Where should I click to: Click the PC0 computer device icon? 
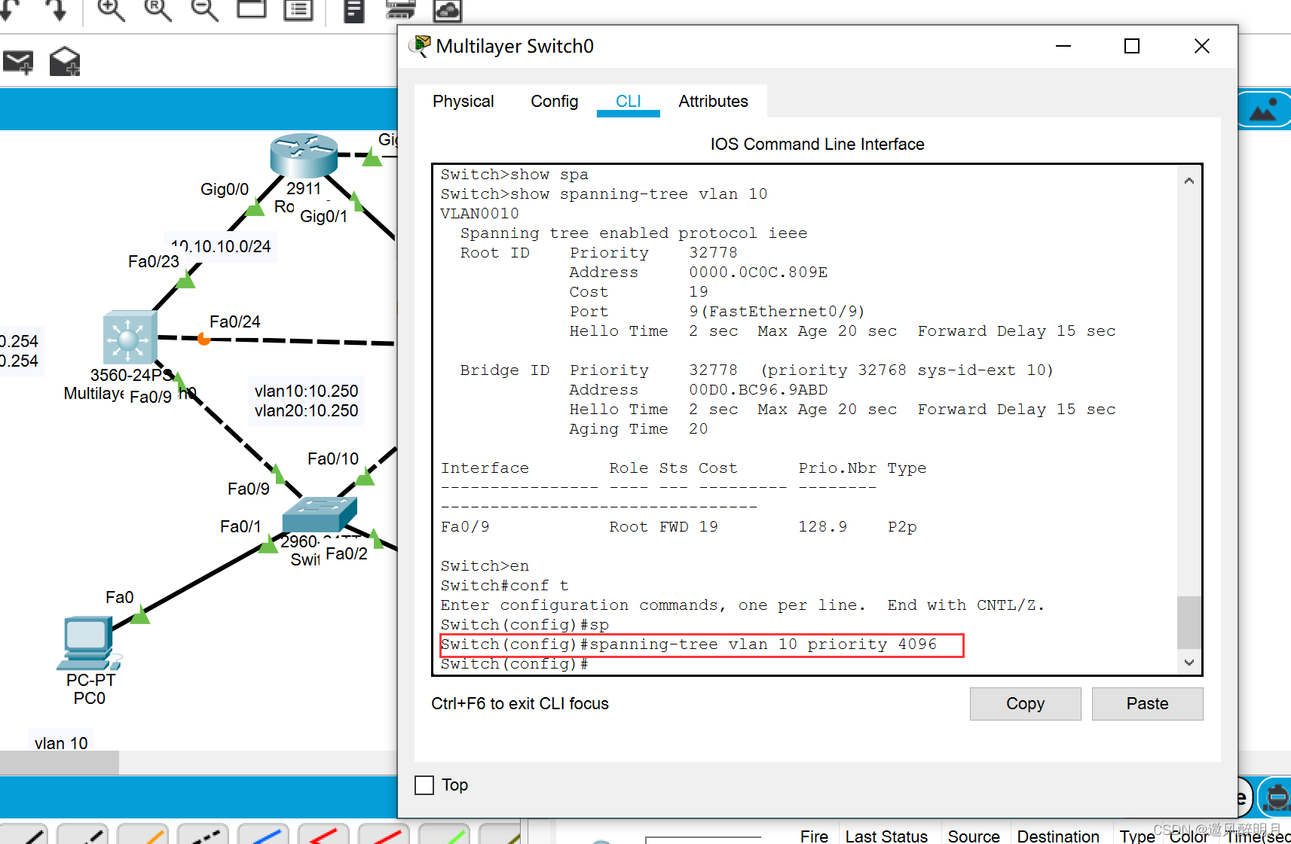click(x=88, y=643)
